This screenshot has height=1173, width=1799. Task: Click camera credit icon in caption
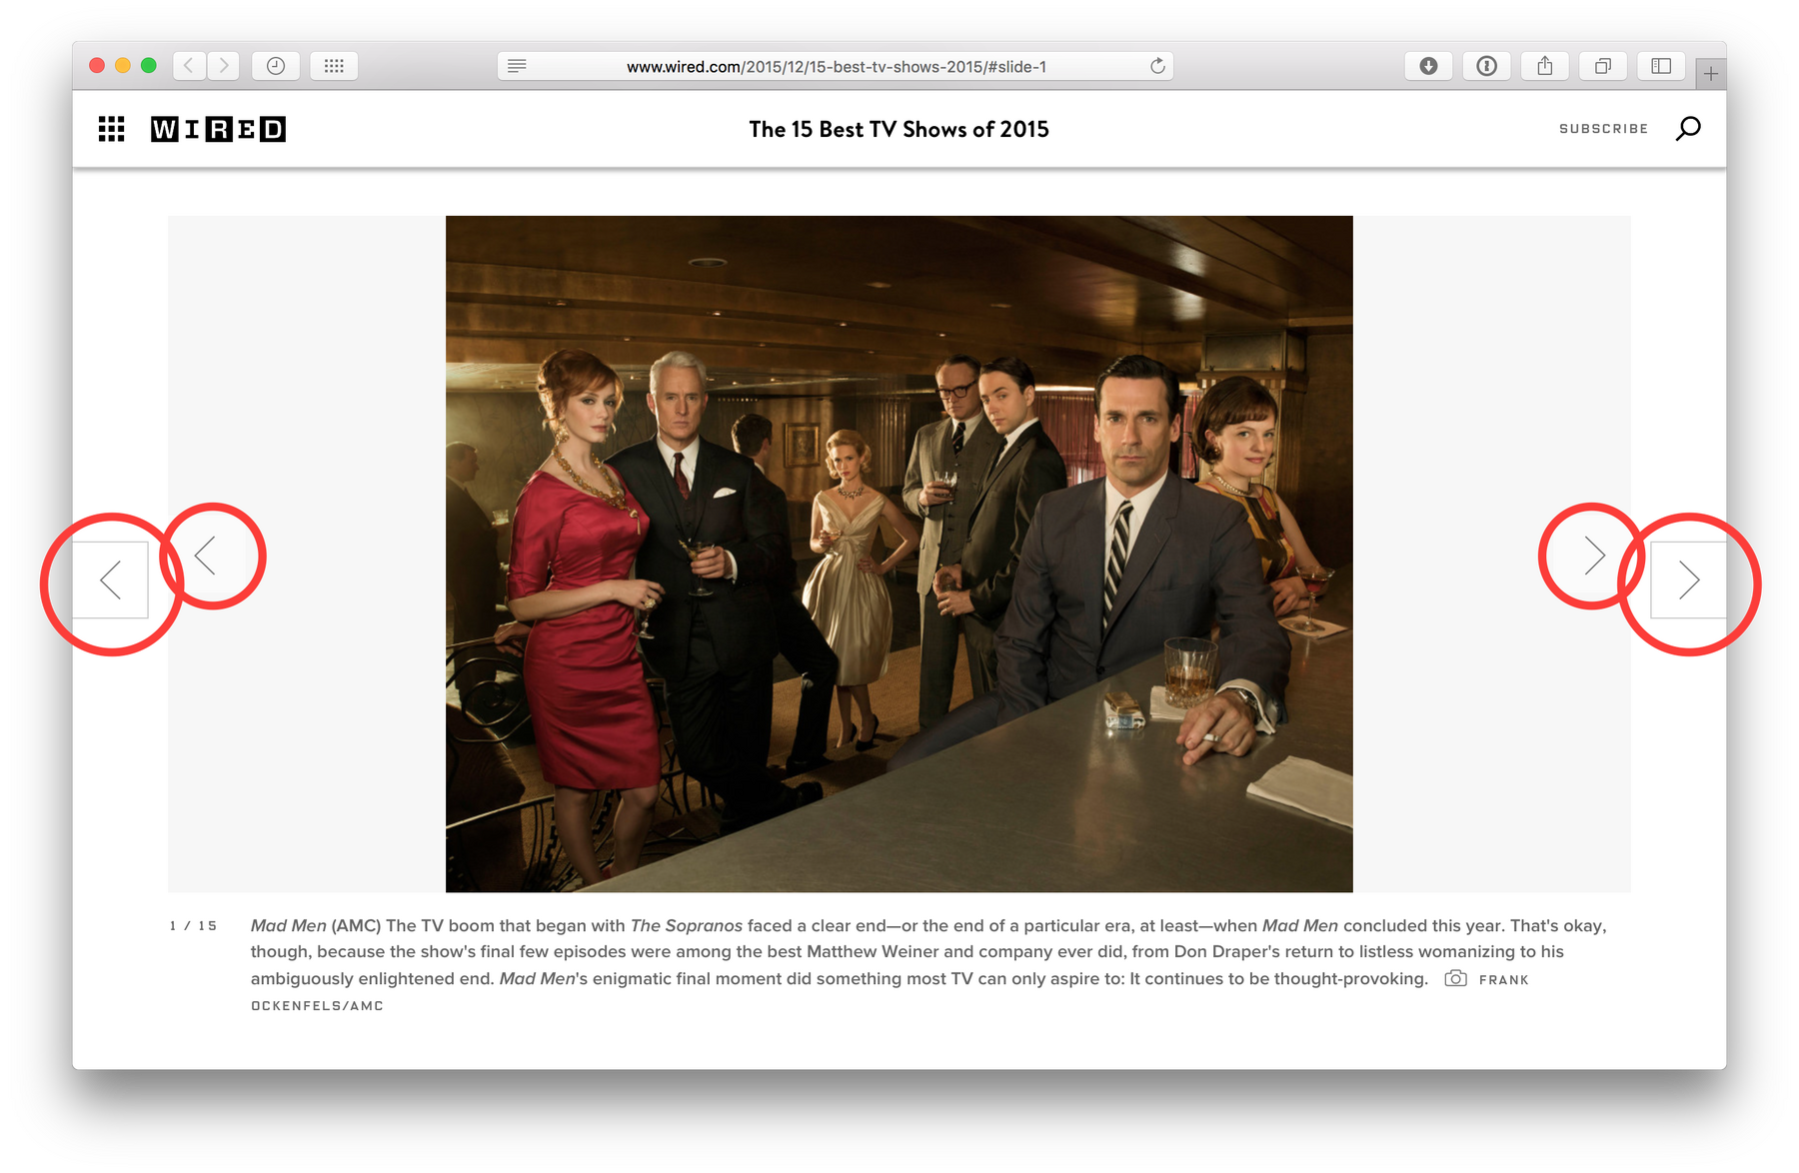tap(1456, 979)
